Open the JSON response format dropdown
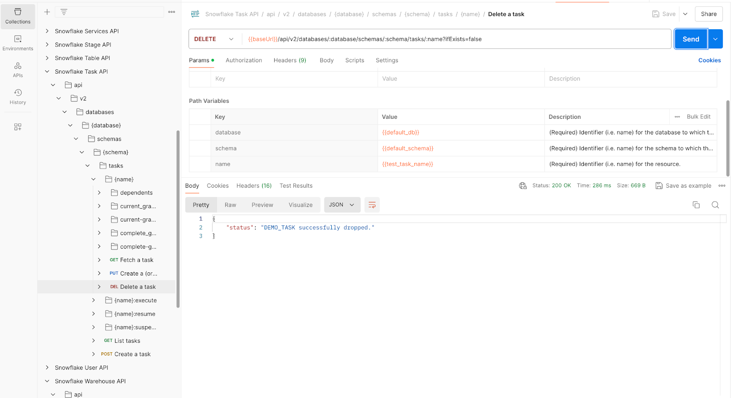The height and width of the screenshot is (398, 731). click(342, 205)
